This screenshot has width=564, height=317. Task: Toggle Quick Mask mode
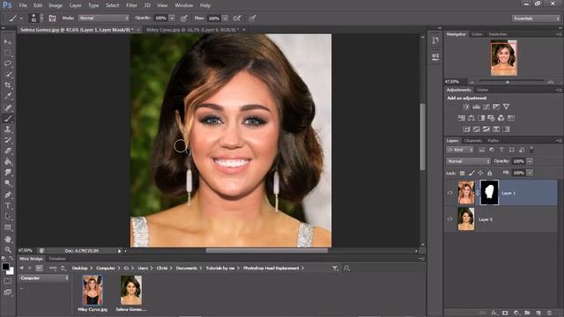(8, 281)
